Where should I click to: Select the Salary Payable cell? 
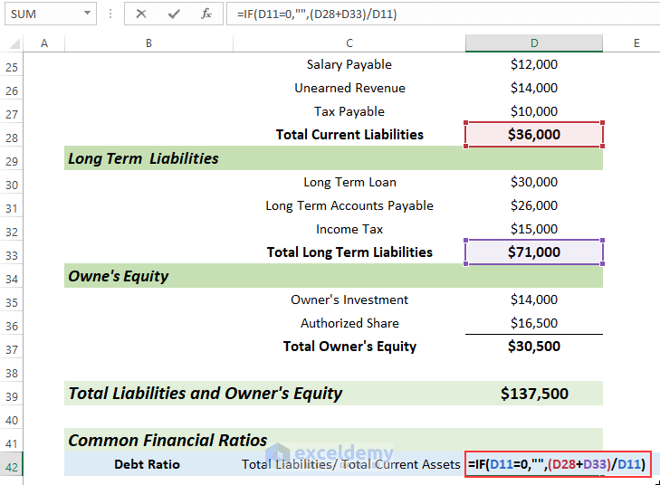(x=349, y=64)
